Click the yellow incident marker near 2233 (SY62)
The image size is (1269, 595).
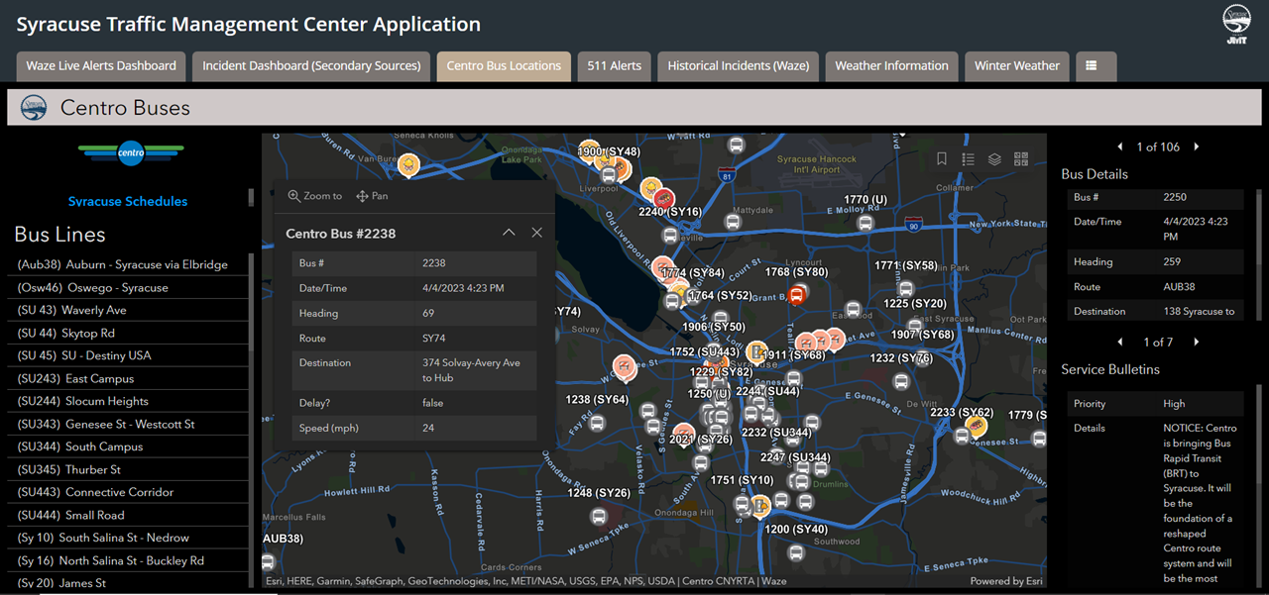[x=977, y=428]
